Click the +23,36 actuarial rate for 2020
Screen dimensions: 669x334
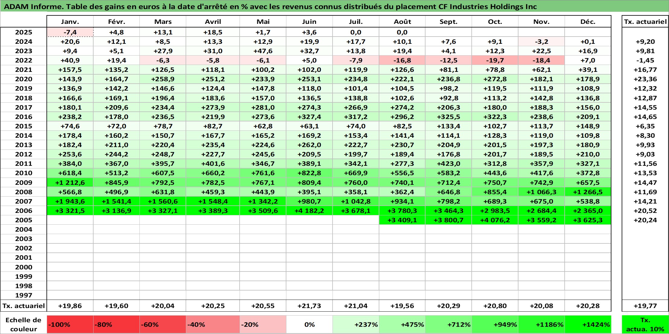click(645, 79)
